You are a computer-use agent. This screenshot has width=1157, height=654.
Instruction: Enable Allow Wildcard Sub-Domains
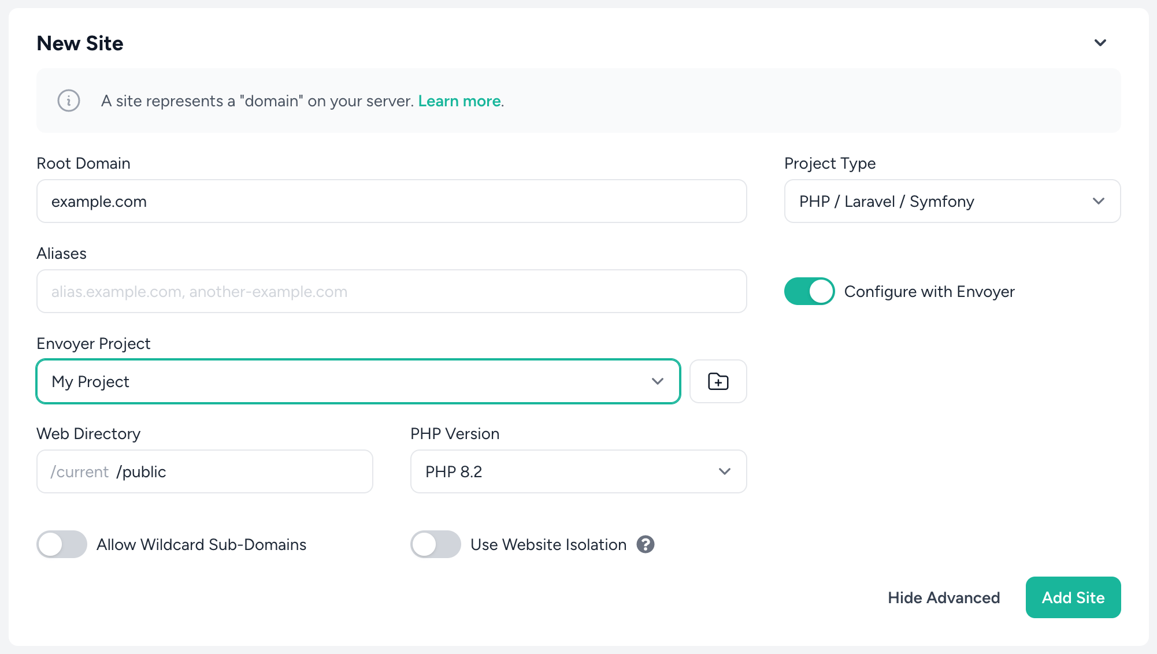[61, 544]
